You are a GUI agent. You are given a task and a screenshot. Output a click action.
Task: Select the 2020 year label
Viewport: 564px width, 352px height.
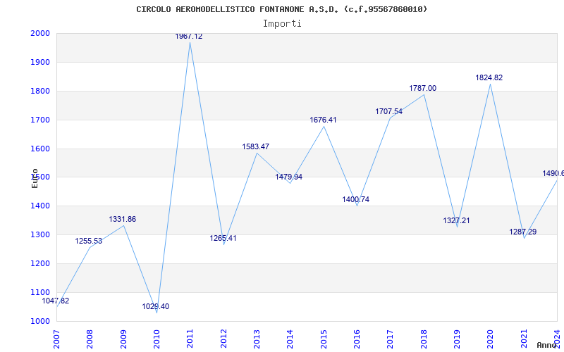(491, 339)
